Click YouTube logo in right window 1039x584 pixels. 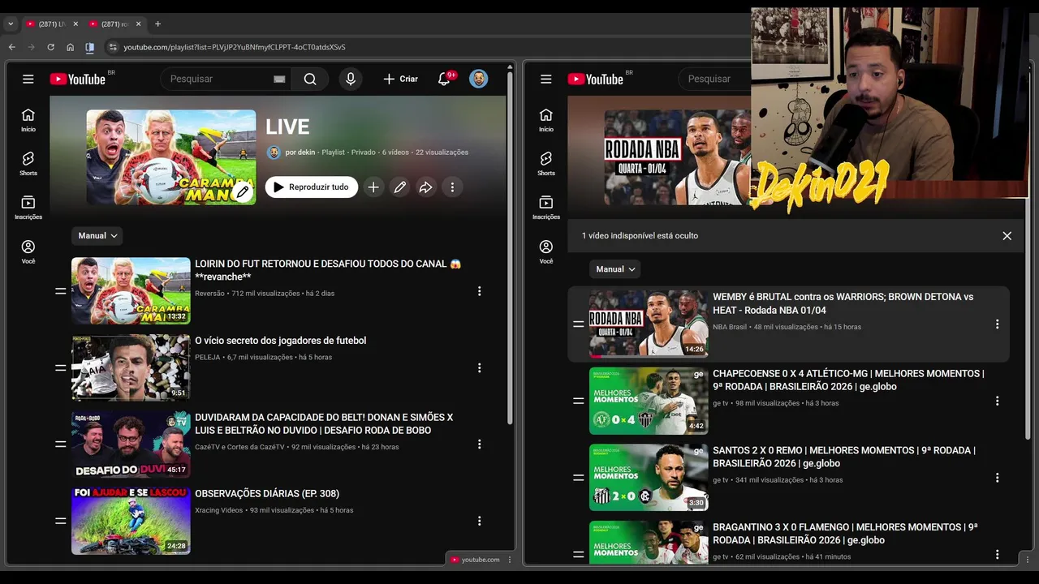(596, 79)
